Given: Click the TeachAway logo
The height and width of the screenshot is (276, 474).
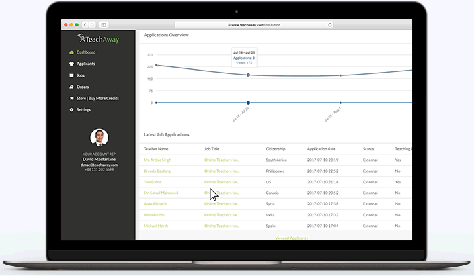Looking at the screenshot, I should 98,39.
